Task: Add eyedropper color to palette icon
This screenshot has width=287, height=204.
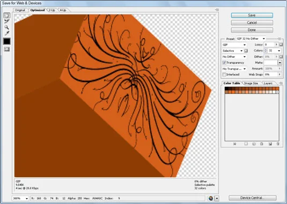Action: pos(270,144)
